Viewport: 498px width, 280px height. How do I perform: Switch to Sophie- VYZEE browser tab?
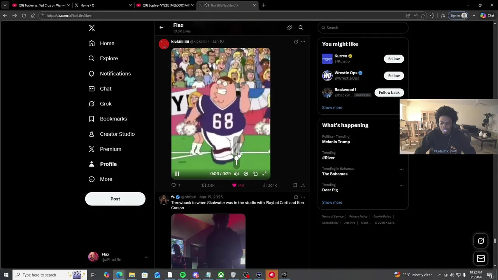pyautogui.click(x=165, y=5)
